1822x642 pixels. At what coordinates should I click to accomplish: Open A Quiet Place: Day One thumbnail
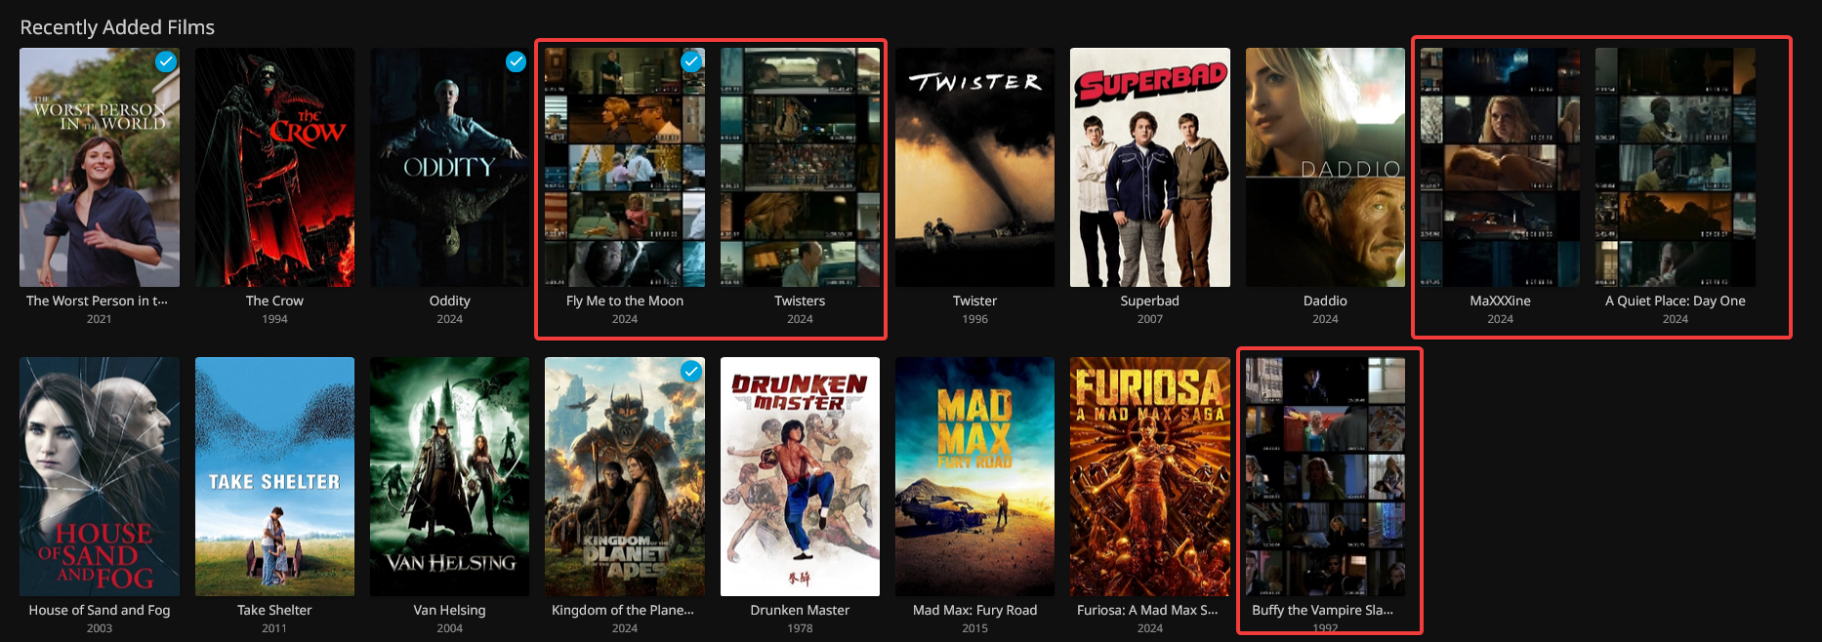point(1675,167)
